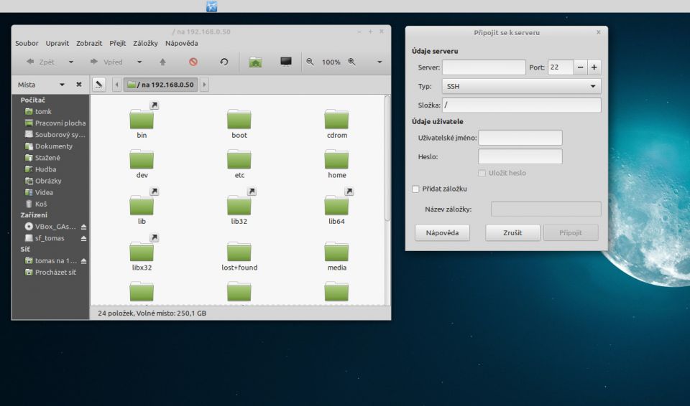Viewport: 690px width, 406px height.
Task: Open the Zobrazit menu
Action: [89, 43]
